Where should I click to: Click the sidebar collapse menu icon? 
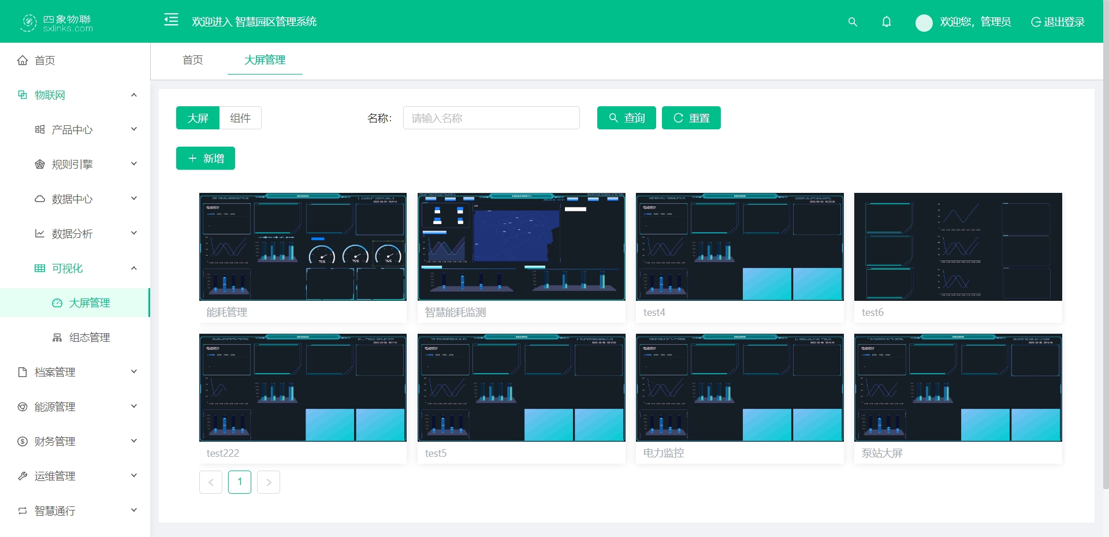click(171, 20)
